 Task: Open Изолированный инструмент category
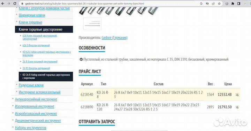click(x=35, y=106)
